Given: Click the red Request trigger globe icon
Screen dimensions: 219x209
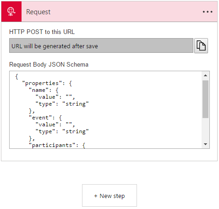Looking at the screenshot, I should tap(11, 11).
